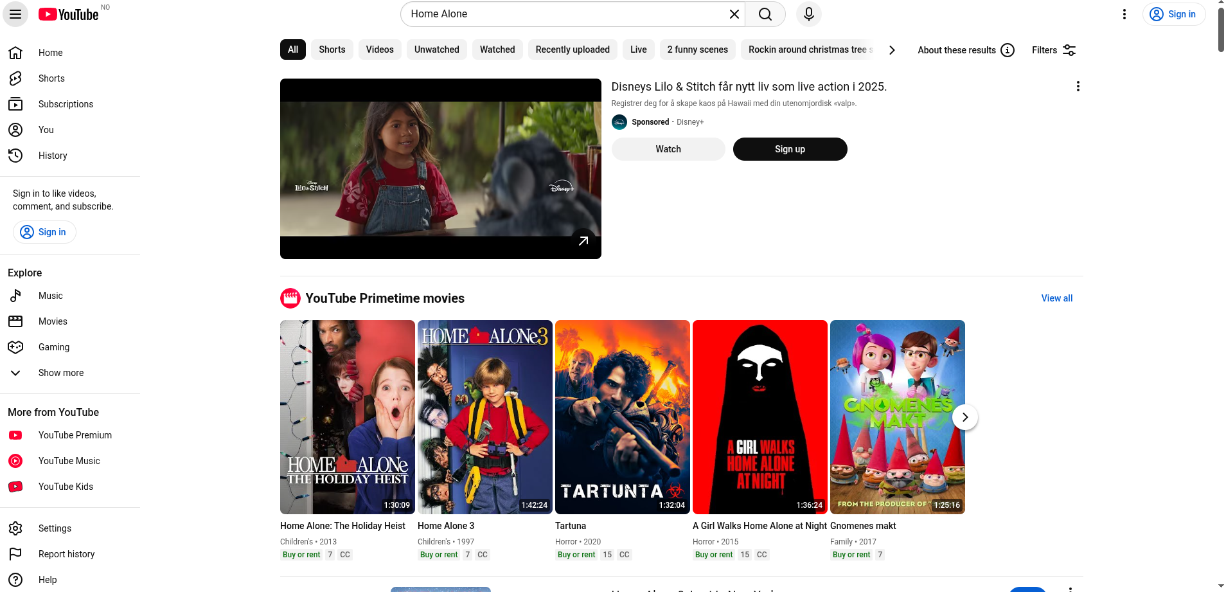Go to Subscriptions in sidebar
Image resolution: width=1226 pixels, height=592 pixels.
click(66, 104)
